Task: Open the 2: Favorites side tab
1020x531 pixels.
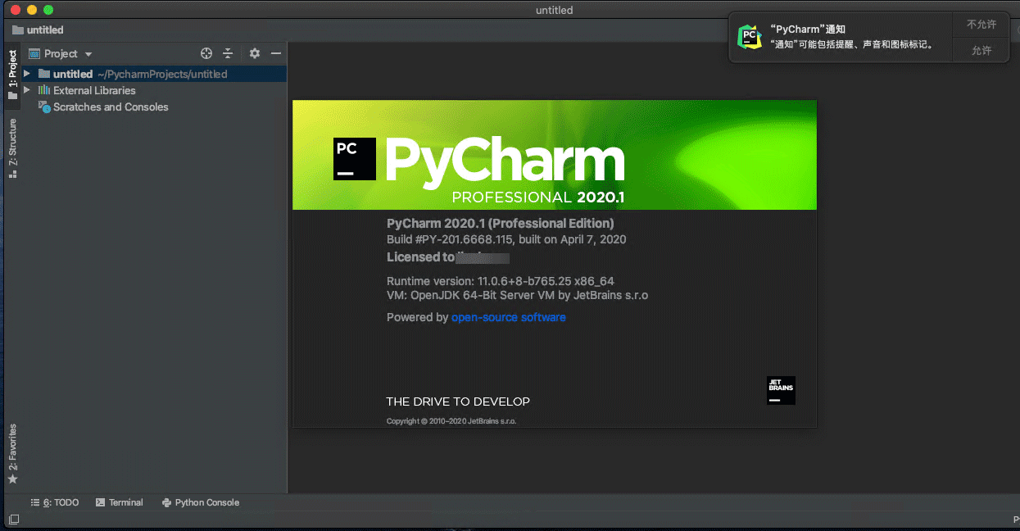Action: [x=12, y=453]
